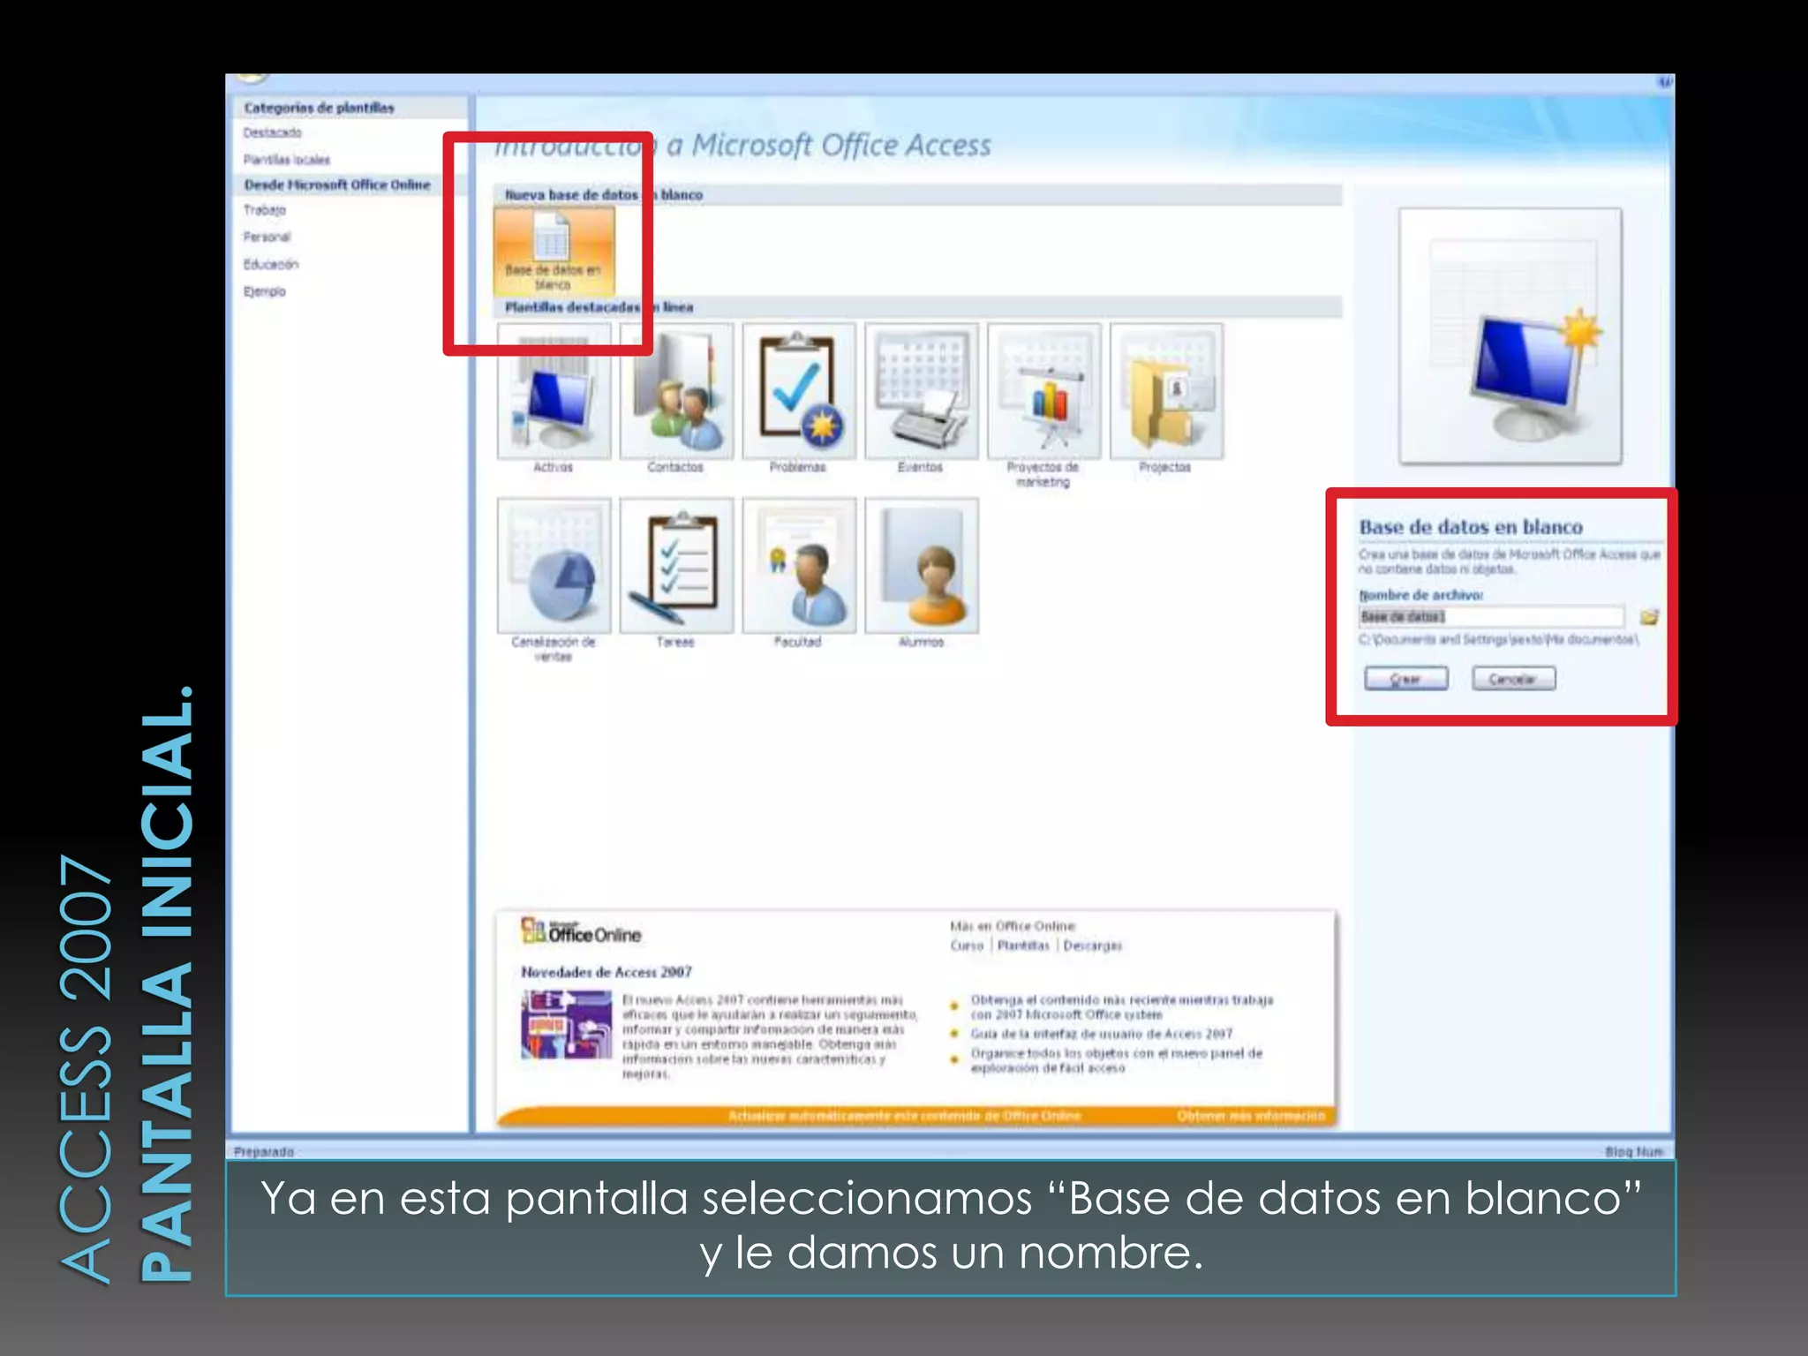Click the Categorías de plantillas header
This screenshot has width=1808, height=1356.
[x=319, y=108]
